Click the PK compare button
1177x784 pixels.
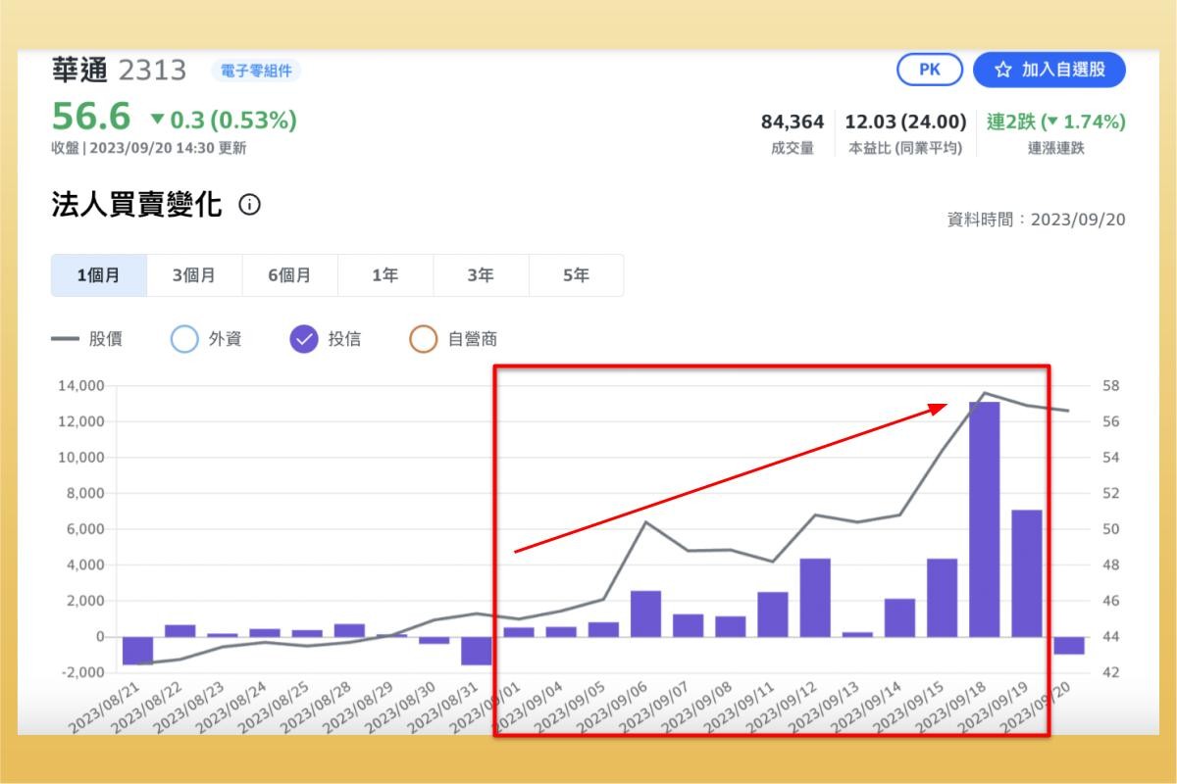[x=929, y=70]
